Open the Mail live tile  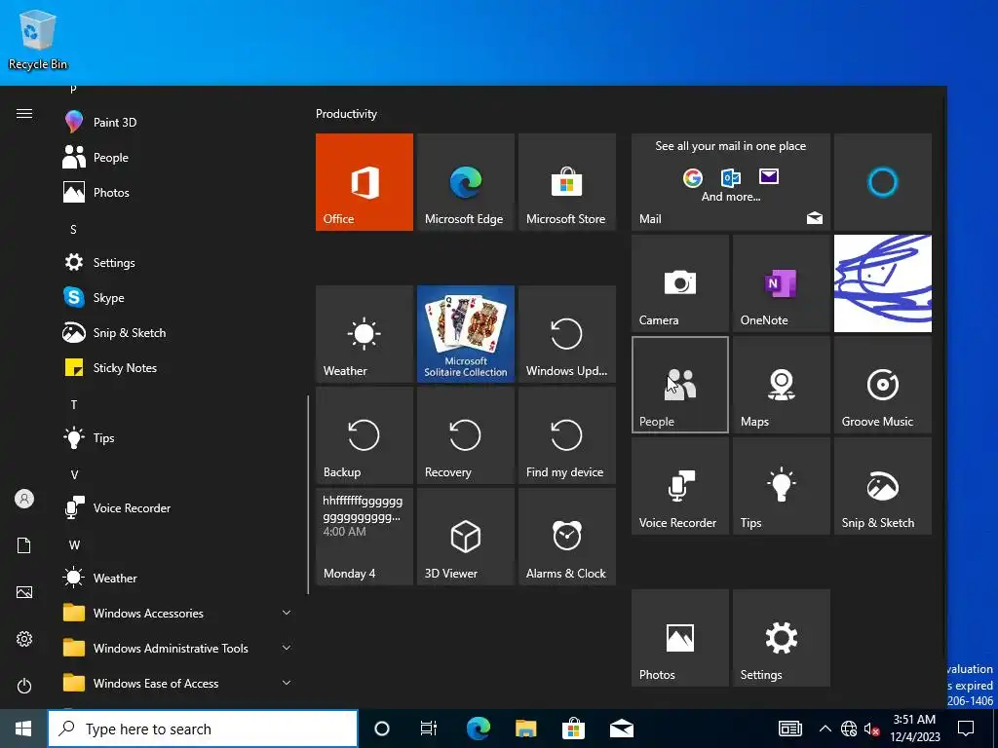731,182
